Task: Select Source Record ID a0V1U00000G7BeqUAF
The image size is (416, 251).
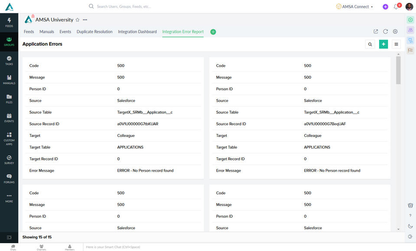Action: click(325, 124)
